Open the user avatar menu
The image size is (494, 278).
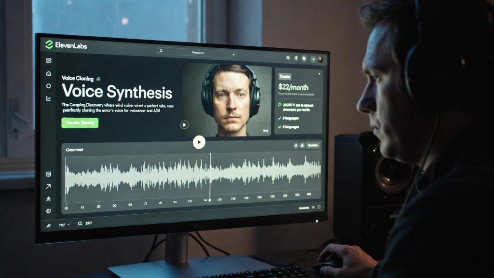tap(320, 59)
